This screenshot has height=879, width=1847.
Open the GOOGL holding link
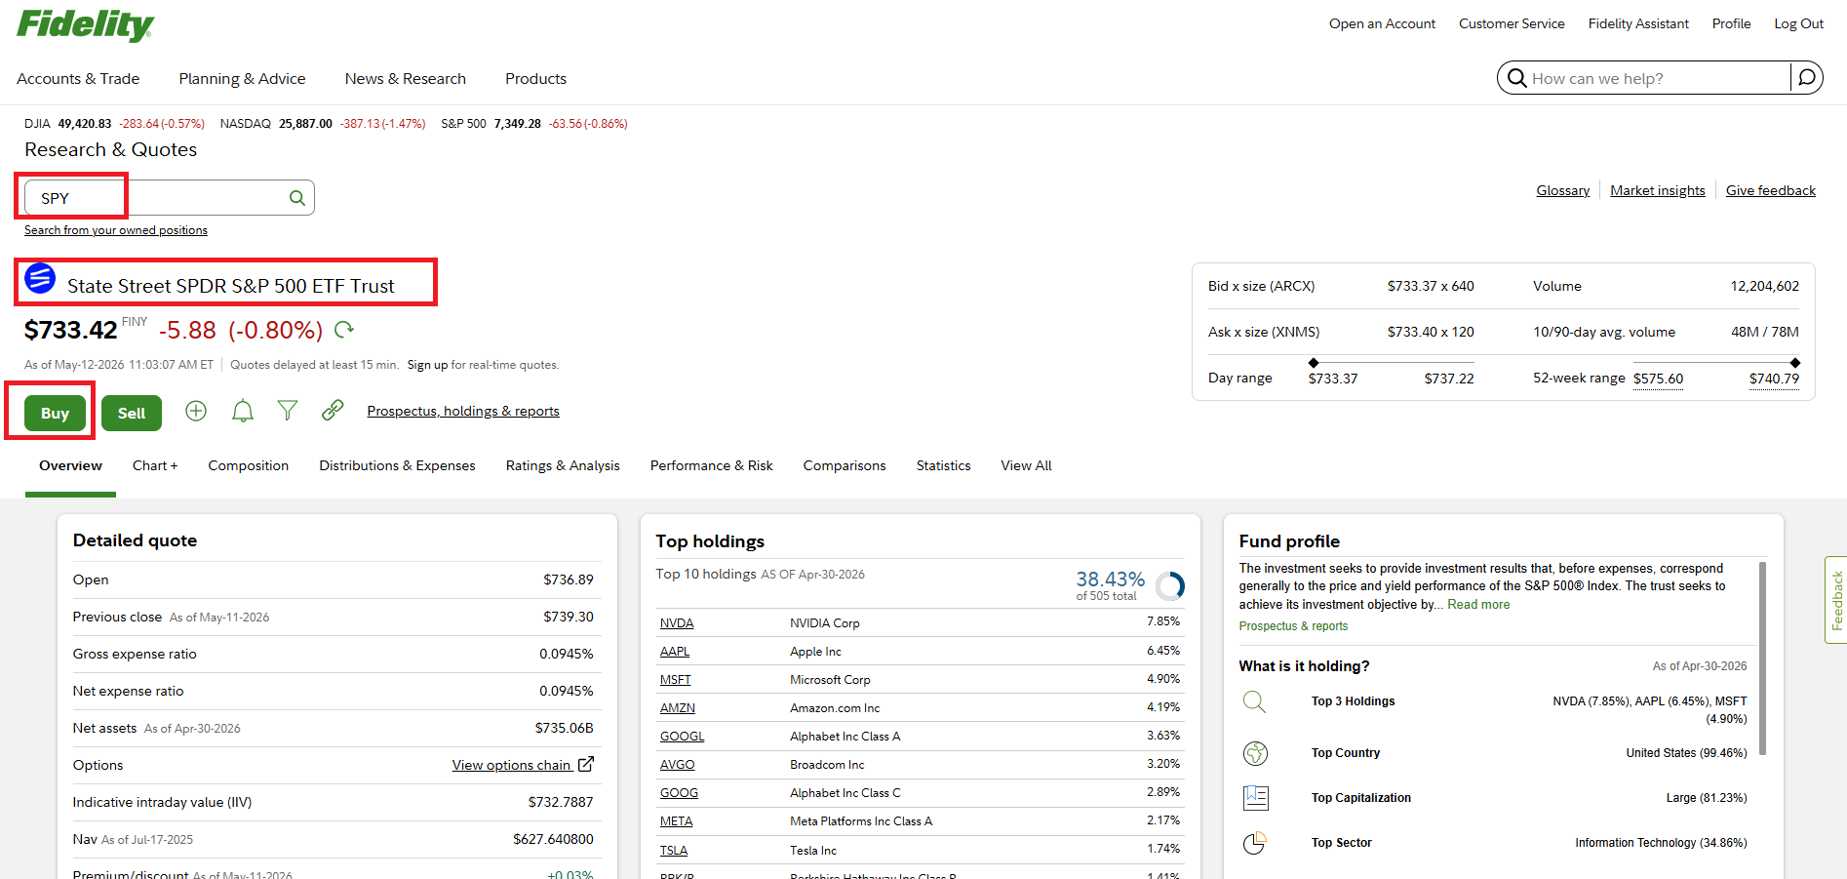tap(683, 736)
